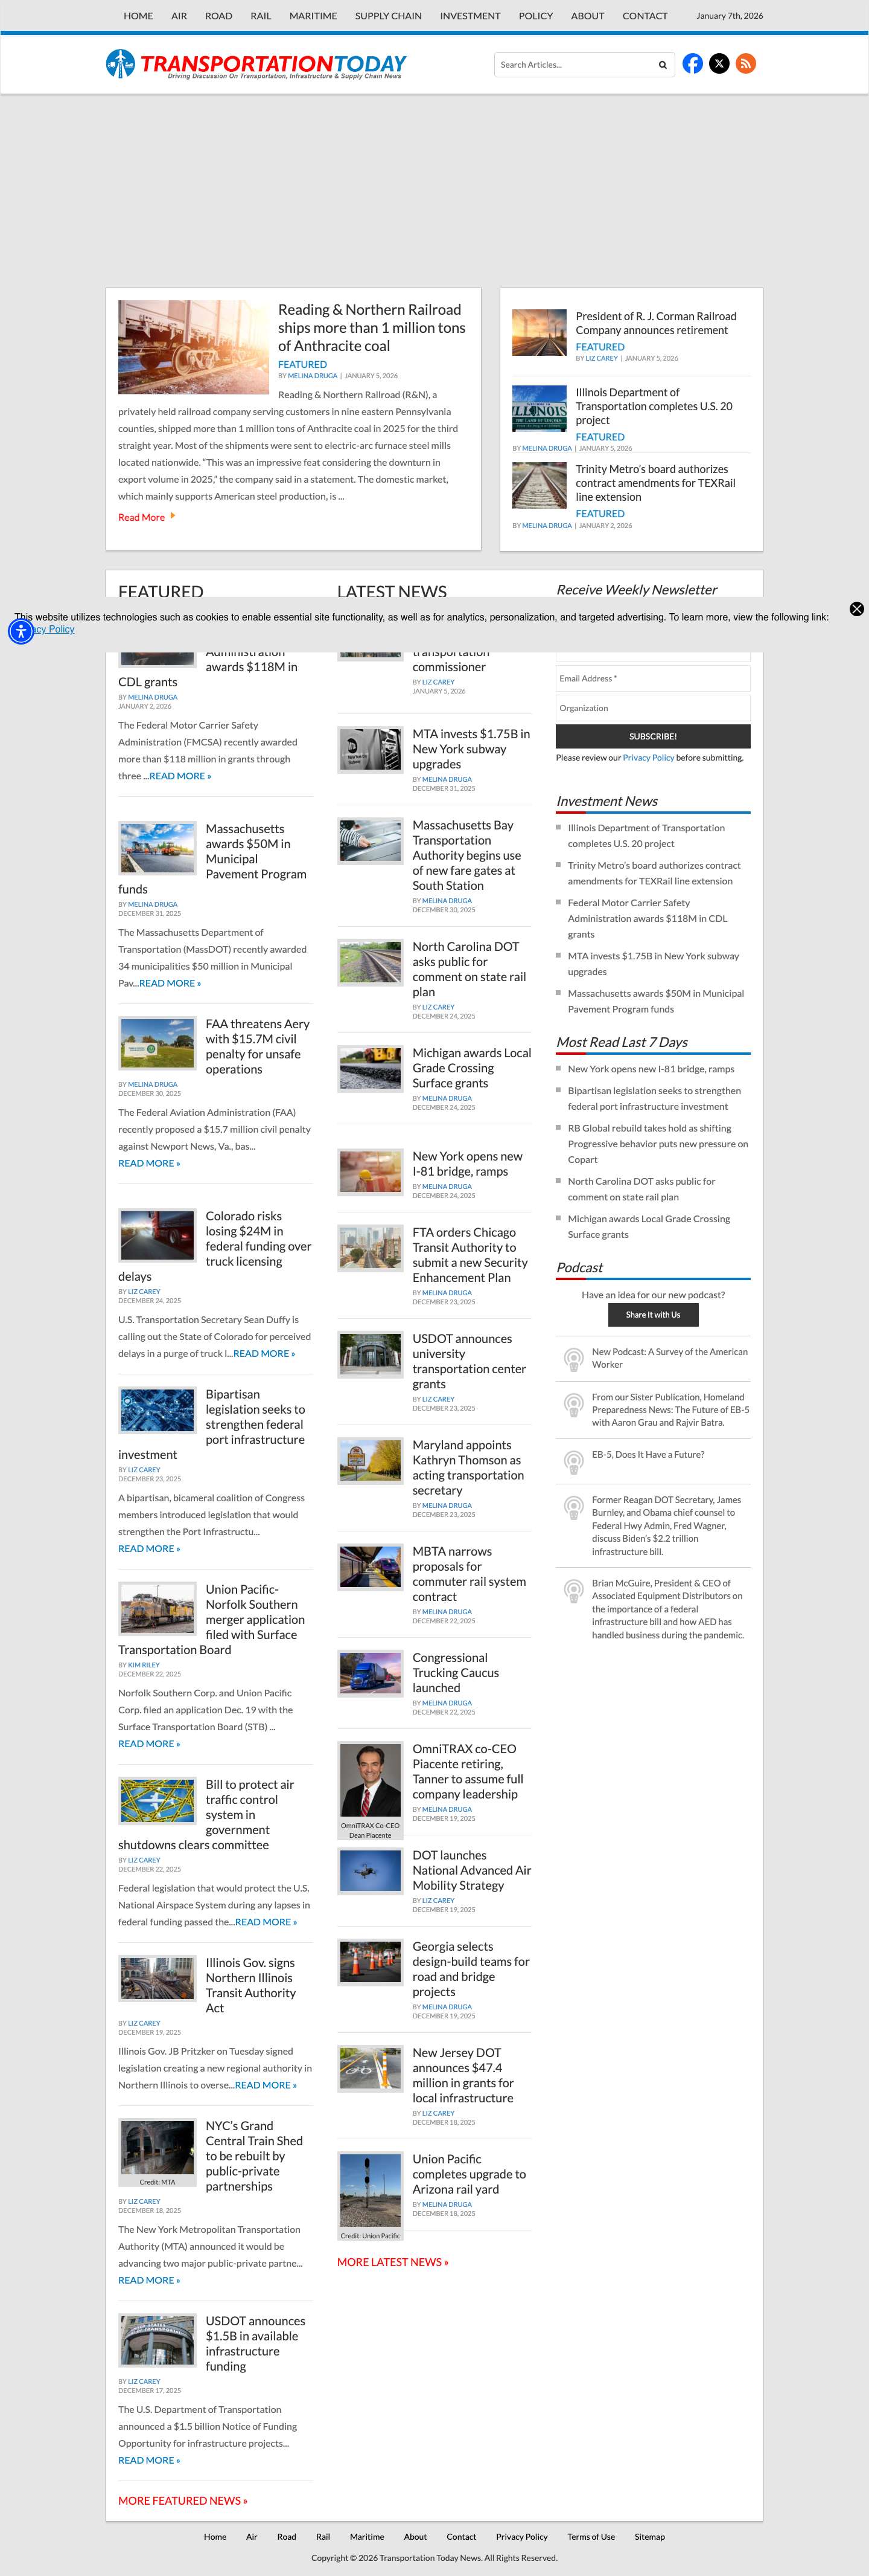Click the Transportation Today logo

(x=256, y=65)
